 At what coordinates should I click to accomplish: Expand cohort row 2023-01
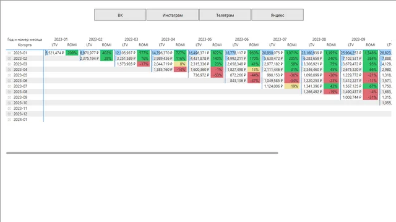click(x=9, y=53)
